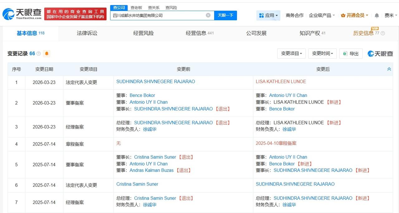Open the 法律诉讼 tab
Screen dimensions: 399x213
click(87, 33)
